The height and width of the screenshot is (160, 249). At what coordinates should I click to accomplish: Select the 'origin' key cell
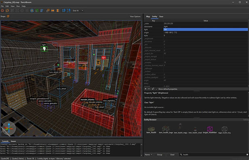click(x=154, y=33)
